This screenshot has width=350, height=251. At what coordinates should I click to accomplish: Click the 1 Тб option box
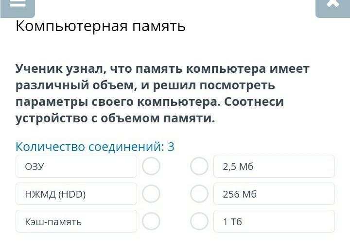[274, 221]
